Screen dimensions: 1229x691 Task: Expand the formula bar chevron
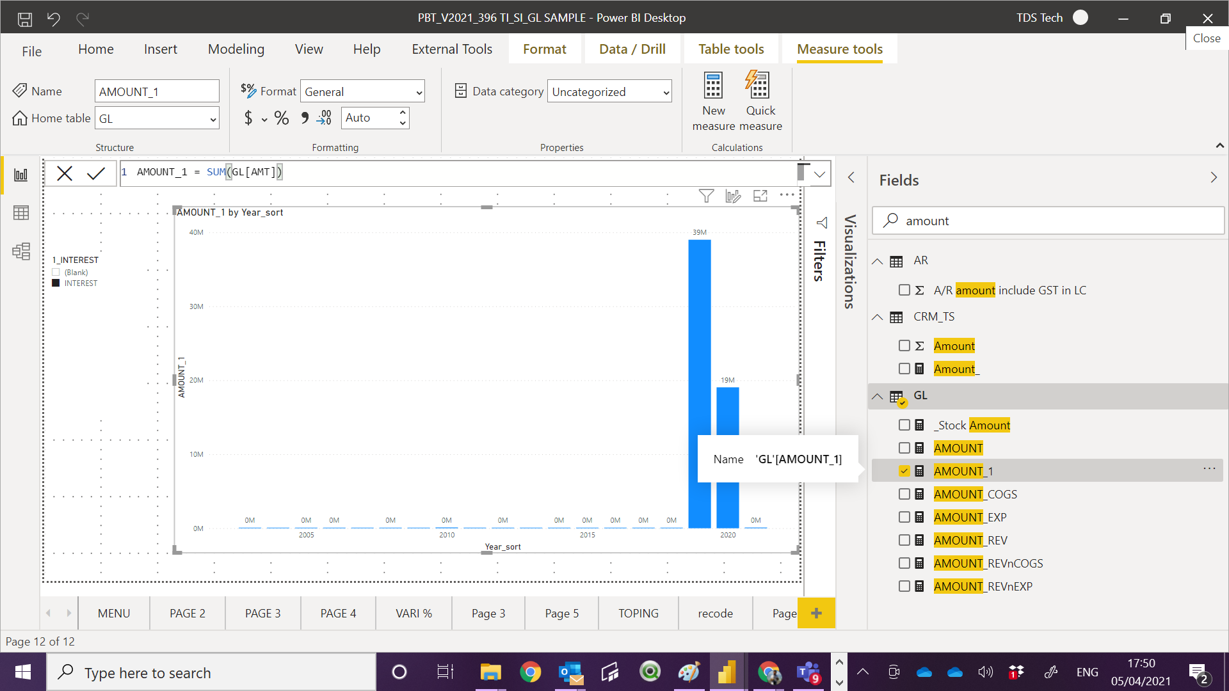pos(819,174)
